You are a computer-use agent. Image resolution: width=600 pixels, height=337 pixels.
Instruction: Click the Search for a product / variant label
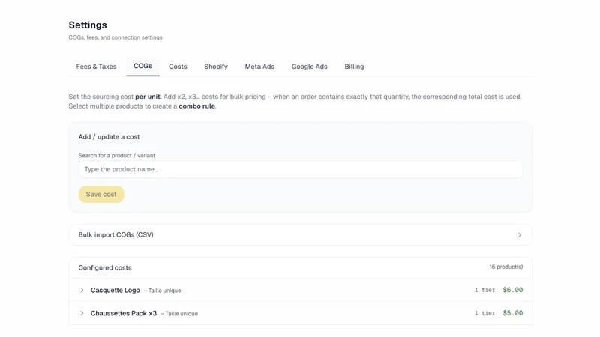click(x=117, y=156)
